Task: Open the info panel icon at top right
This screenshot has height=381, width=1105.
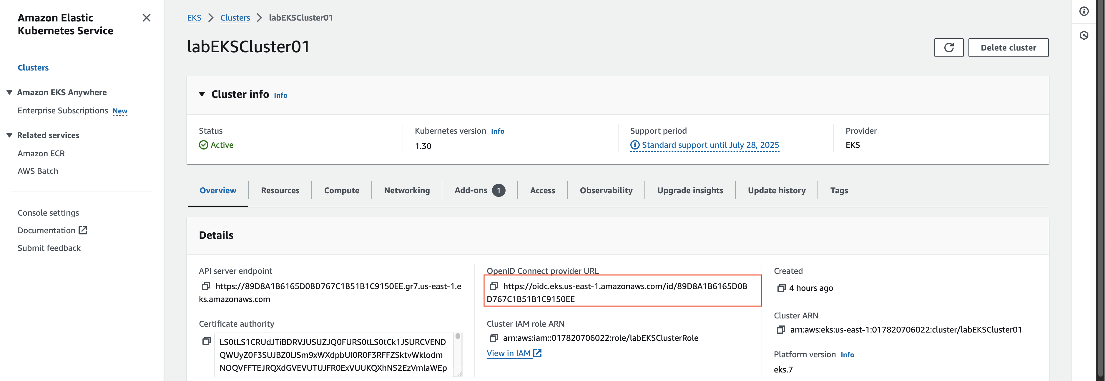Action: [x=1084, y=11]
